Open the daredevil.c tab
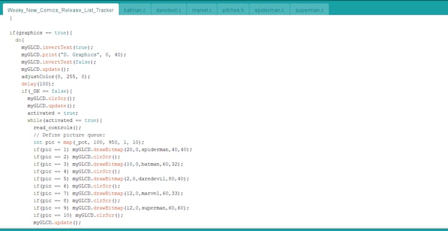The width and height of the screenshot is (448, 231). tap(169, 10)
